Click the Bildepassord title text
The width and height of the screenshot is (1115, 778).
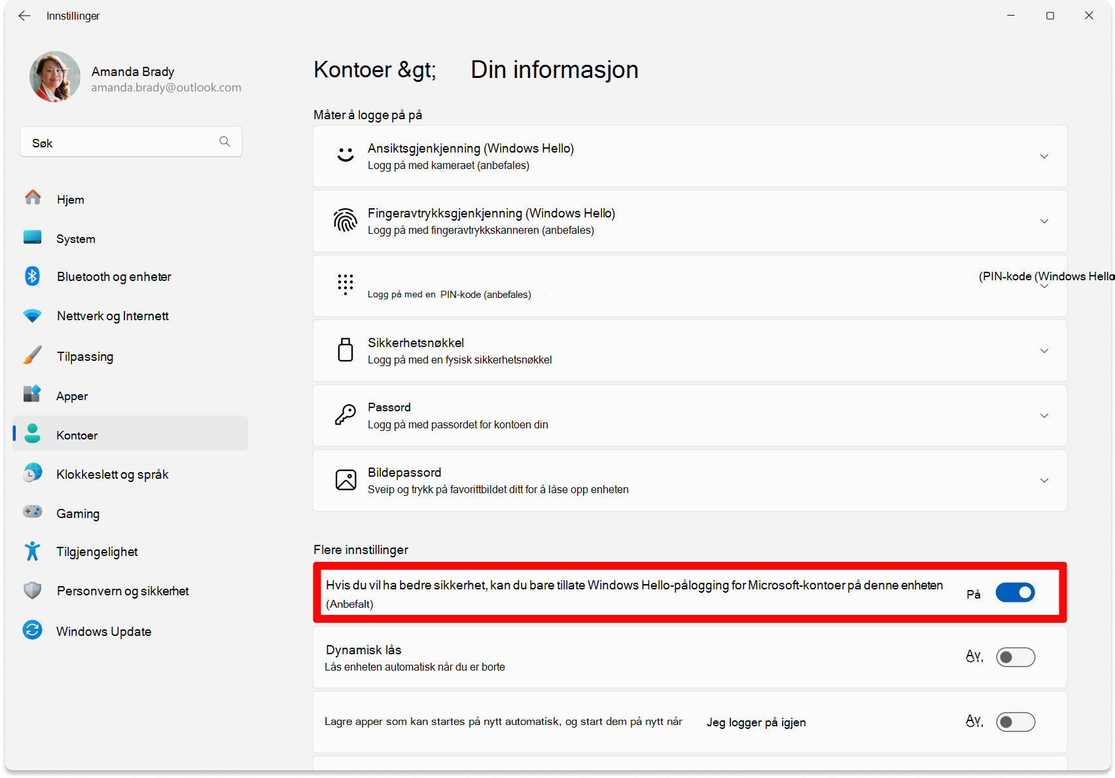(x=404, y=473)
